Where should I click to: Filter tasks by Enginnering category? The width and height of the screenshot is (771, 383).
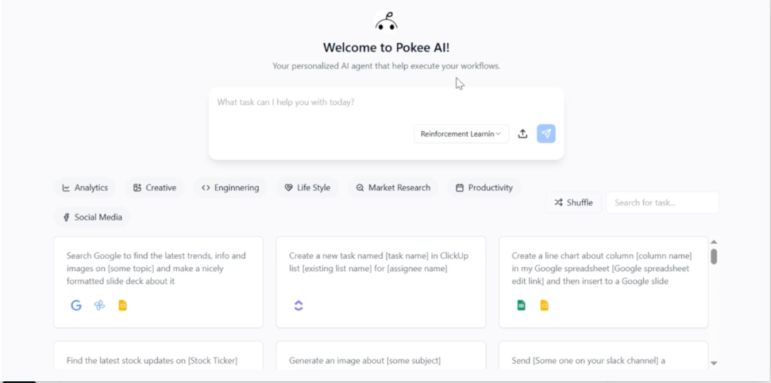(230, 188)
